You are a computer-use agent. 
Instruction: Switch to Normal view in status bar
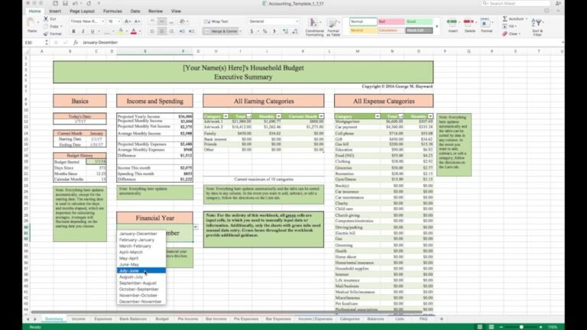click(480, 327)
